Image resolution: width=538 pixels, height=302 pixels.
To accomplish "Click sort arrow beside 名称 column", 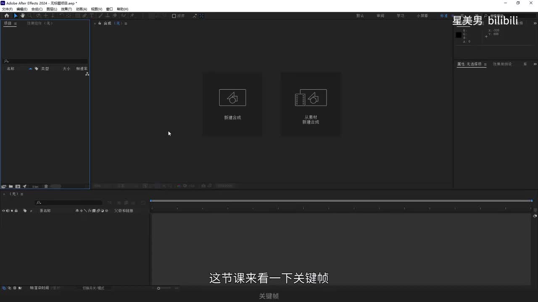I will [30, 68].
